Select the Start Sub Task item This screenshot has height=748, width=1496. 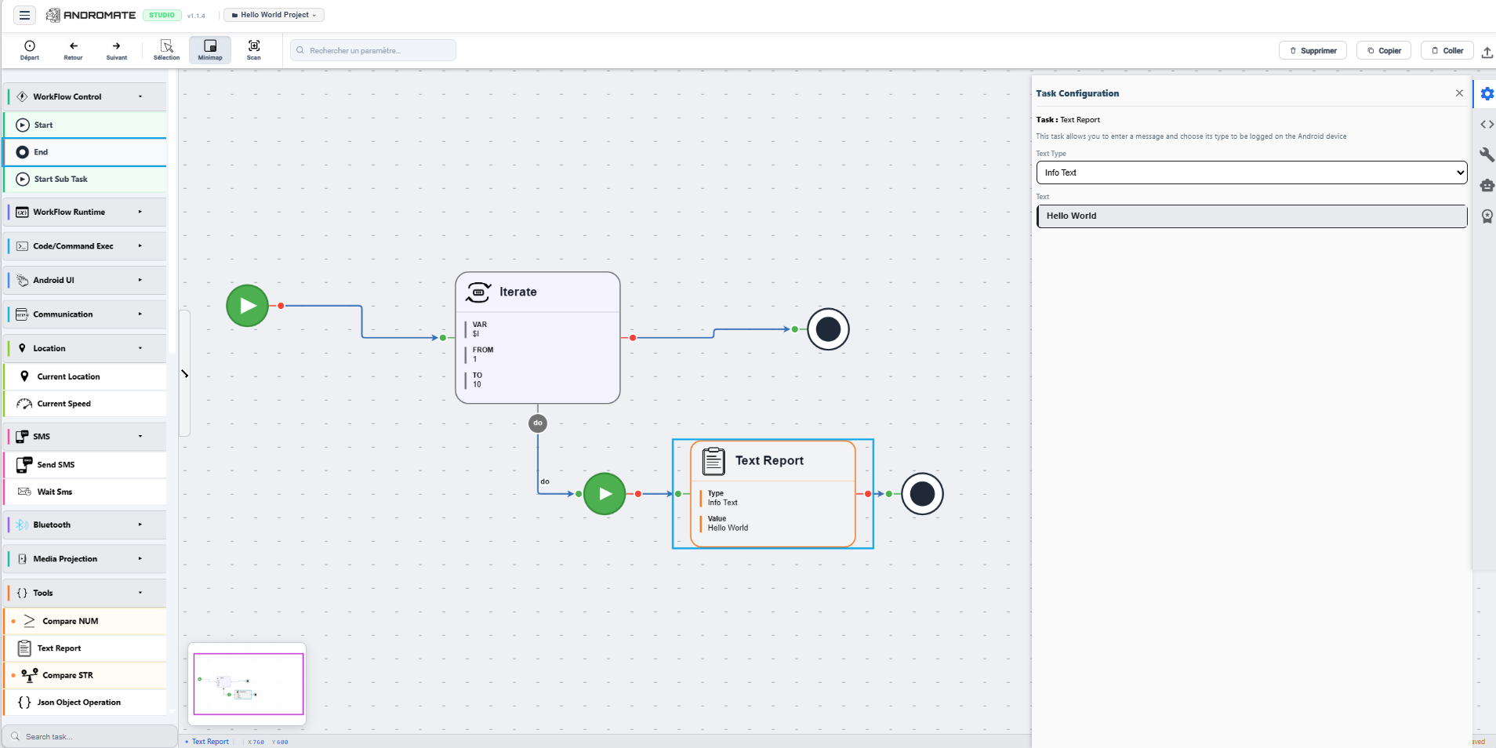point(85,179)
